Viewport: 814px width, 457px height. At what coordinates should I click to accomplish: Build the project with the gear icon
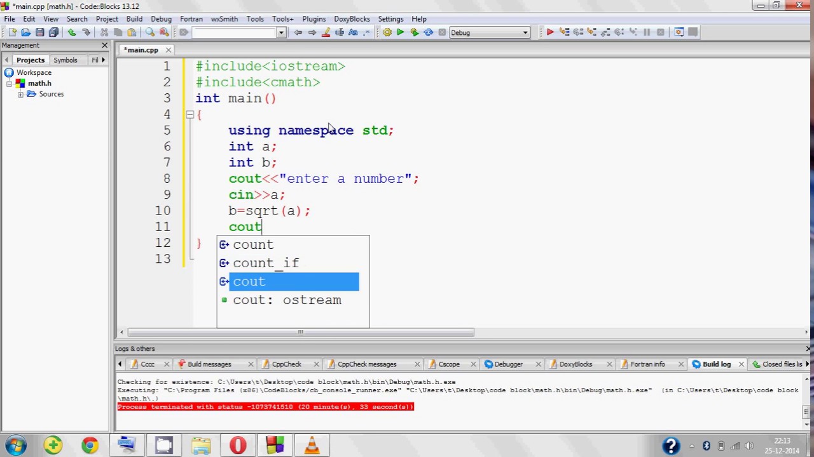387,32
